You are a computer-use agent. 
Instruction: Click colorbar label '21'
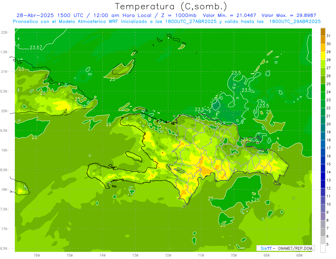click(x=328, y=116)
